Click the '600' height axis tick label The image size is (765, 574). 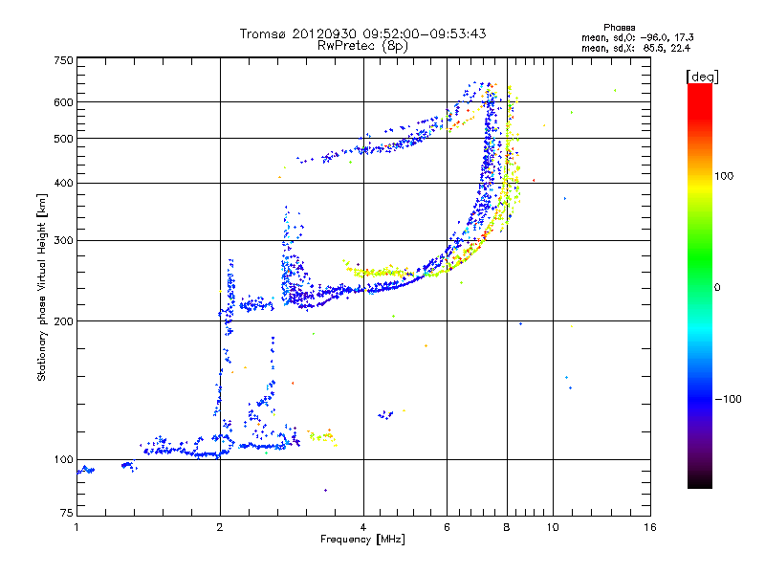coord(63,102)
